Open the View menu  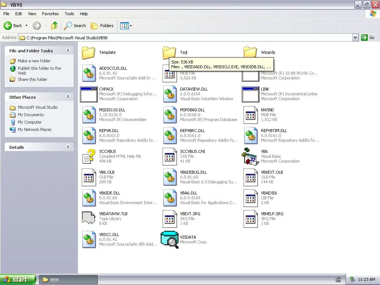32,14
